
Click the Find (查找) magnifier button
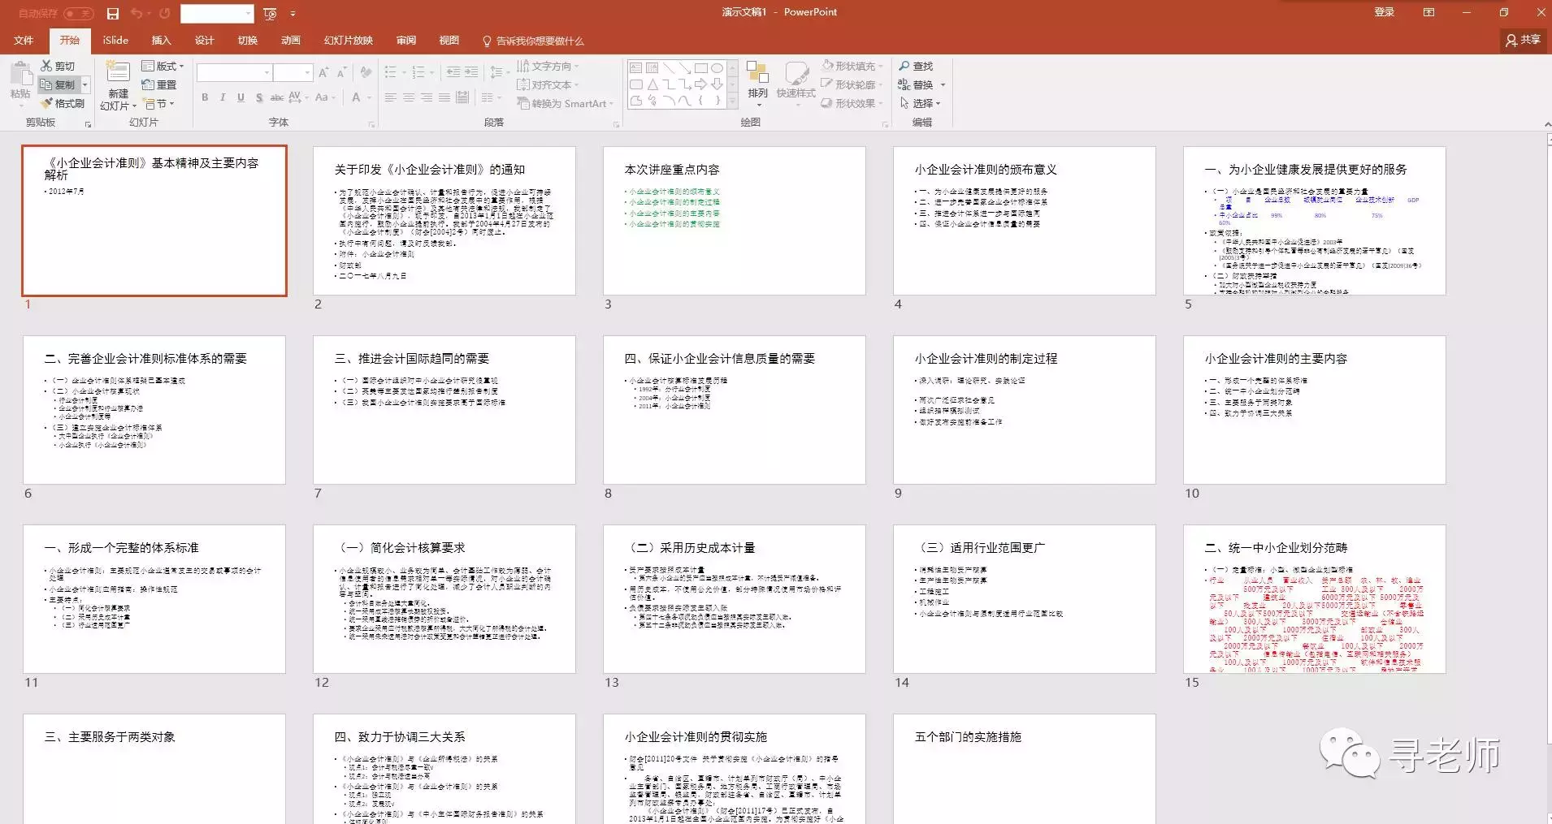[x=916, y=66]
